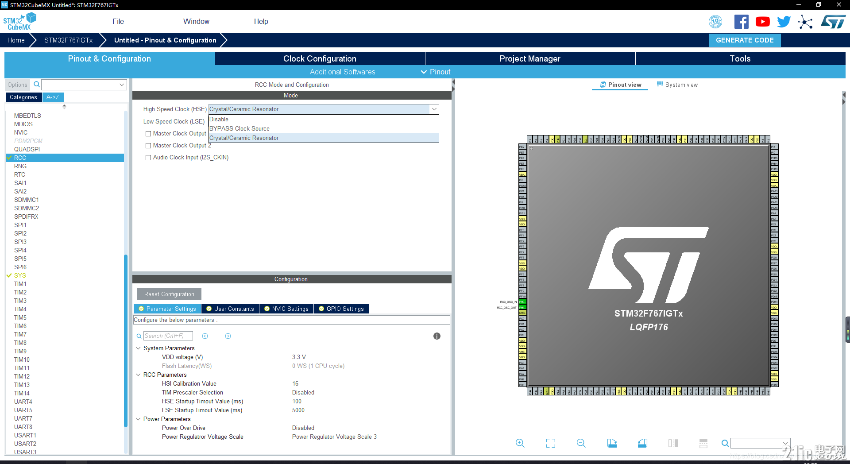Screen dimensions: 850x464
Task: Click the peripheral list vertical scrollbar
Action: (126, 341)
